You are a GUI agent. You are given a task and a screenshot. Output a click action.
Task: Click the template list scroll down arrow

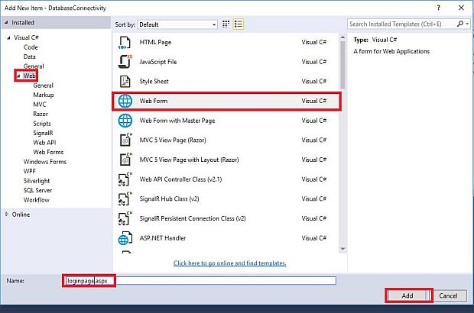[x=343, y=249]
